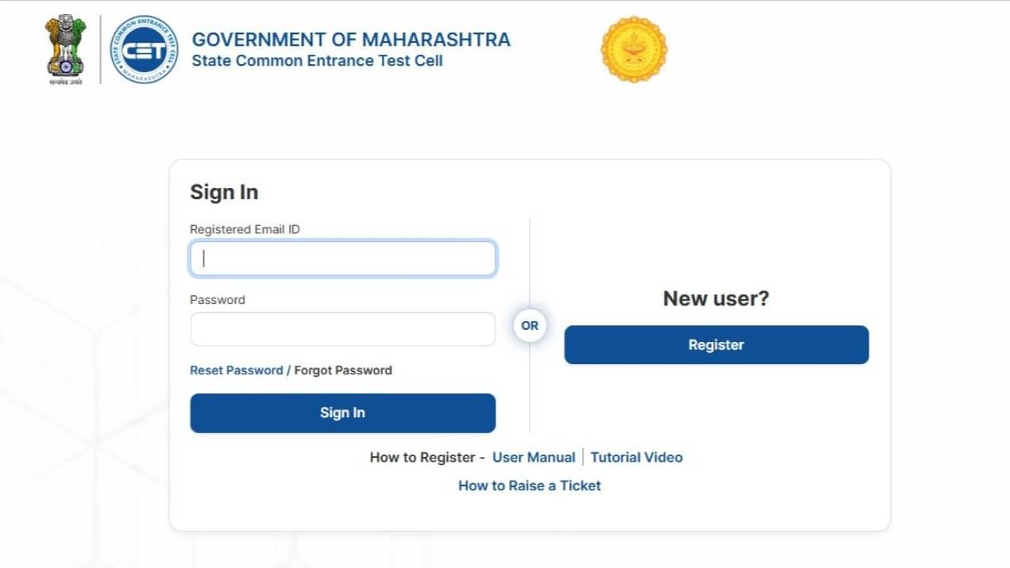This screenshot has width=1010, height=568.
Task: Focus the Registered Email ID field
Action: click(x=343, y=259)
